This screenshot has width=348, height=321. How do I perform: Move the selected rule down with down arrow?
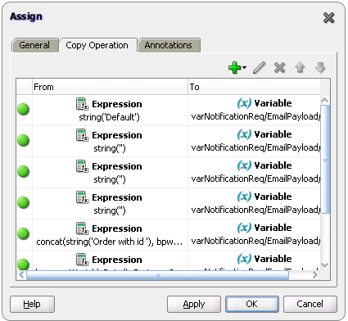tap(320, 67)
